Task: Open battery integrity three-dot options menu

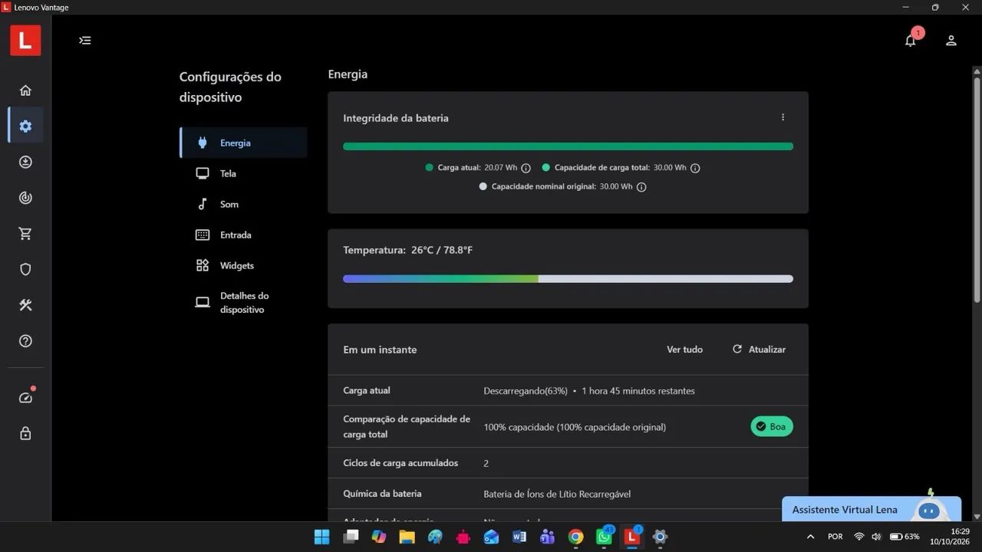Action: (783, 117)
